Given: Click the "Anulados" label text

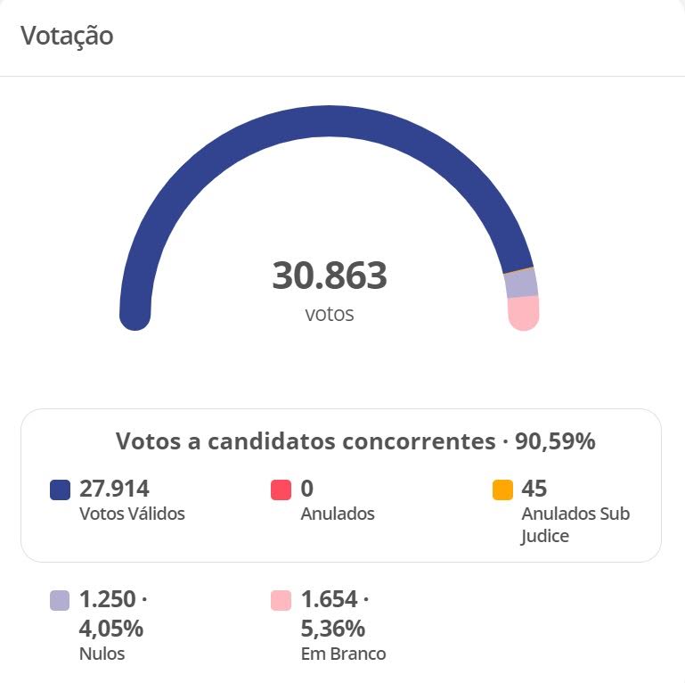Looking at the screenshot, I should [338, 514].
